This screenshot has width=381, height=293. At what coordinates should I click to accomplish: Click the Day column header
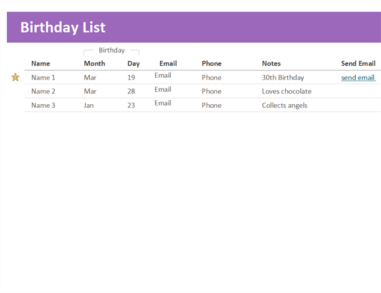(133, 64)
